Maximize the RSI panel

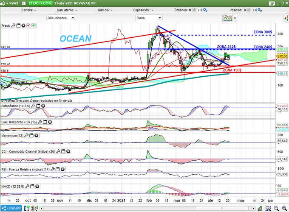[57, 169]
